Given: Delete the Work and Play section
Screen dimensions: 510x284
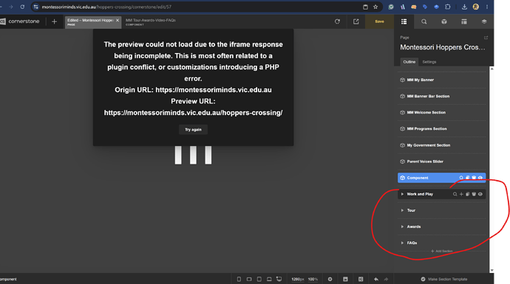Looking at the screenshot, I should pyautogui.click(x=474, y=194).
